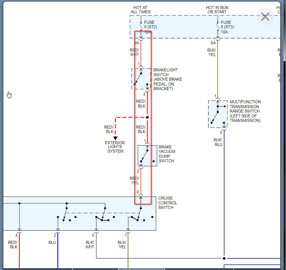The height and width of the screenshot is (270, 286).
Task: Click the Brake Vacuum Dump Switch symbol
Action: click(148, 156)
